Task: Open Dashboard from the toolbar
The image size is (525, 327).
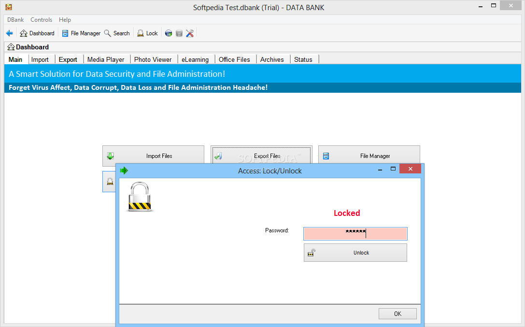Action: point(37,33)
